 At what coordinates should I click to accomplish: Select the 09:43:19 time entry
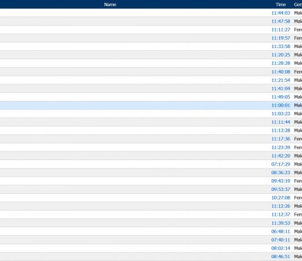coord(281,181)
